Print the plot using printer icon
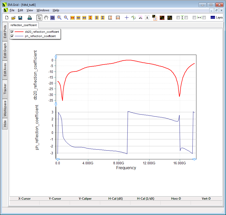The height and width of the screenshot is (215, 226). [x=30, y=18]
